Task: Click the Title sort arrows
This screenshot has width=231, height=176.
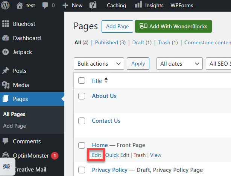Action: (x=106, y=80)
